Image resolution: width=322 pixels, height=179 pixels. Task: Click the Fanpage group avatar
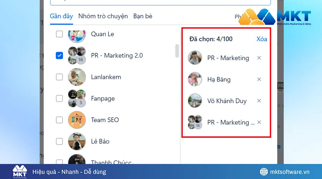coord(77,98)
